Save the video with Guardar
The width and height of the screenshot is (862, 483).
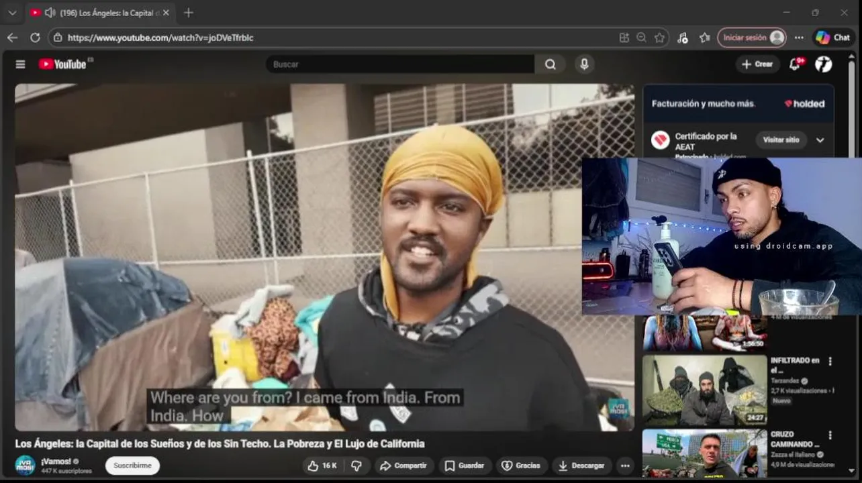(x=465, y=466)
